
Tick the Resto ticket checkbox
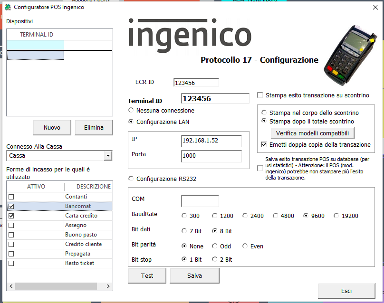pos(11,264)
